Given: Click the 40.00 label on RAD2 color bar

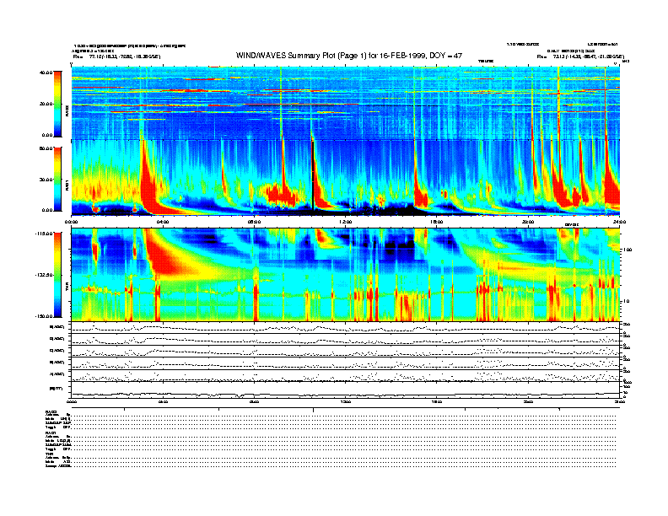Looking at the screenshot, I should click(x=46, y=73).
